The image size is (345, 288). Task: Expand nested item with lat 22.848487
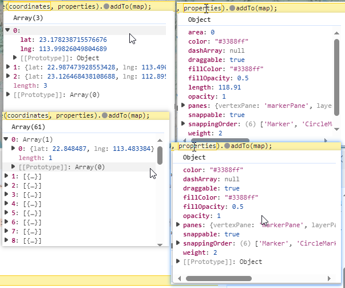pos(14,149)
